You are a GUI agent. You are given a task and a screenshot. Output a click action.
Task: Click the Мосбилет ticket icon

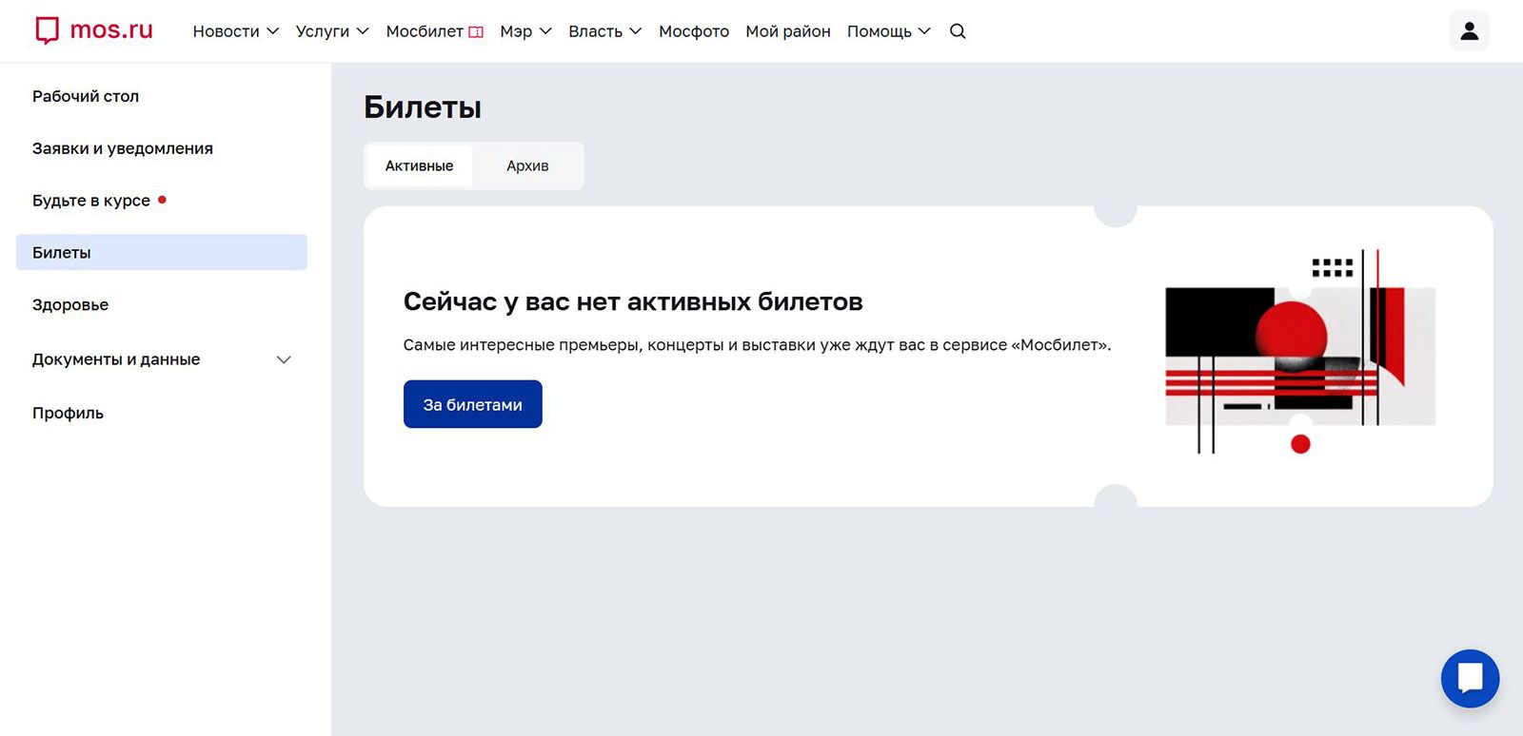click(476, 32)
